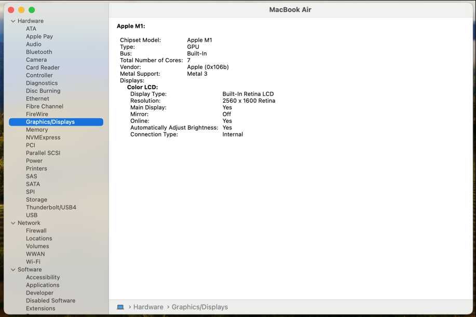Select Firewall under Network
476x317 pixels.
coord(36,231)
